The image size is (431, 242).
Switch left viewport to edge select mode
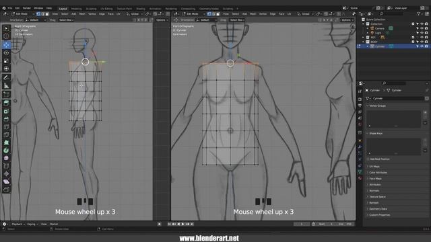(42, 14)
